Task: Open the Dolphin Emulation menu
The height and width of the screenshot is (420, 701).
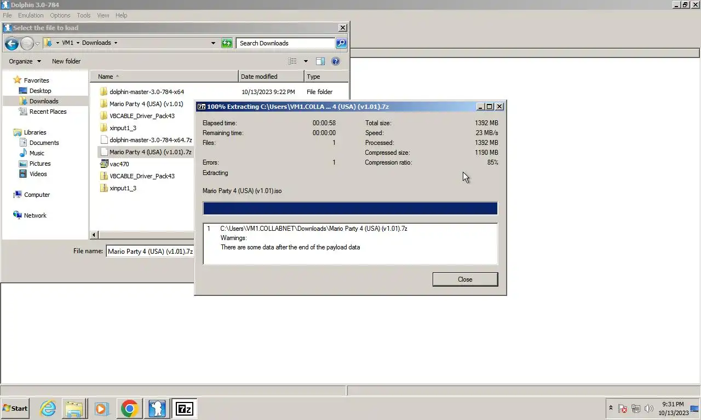Action: click(31, 15)
